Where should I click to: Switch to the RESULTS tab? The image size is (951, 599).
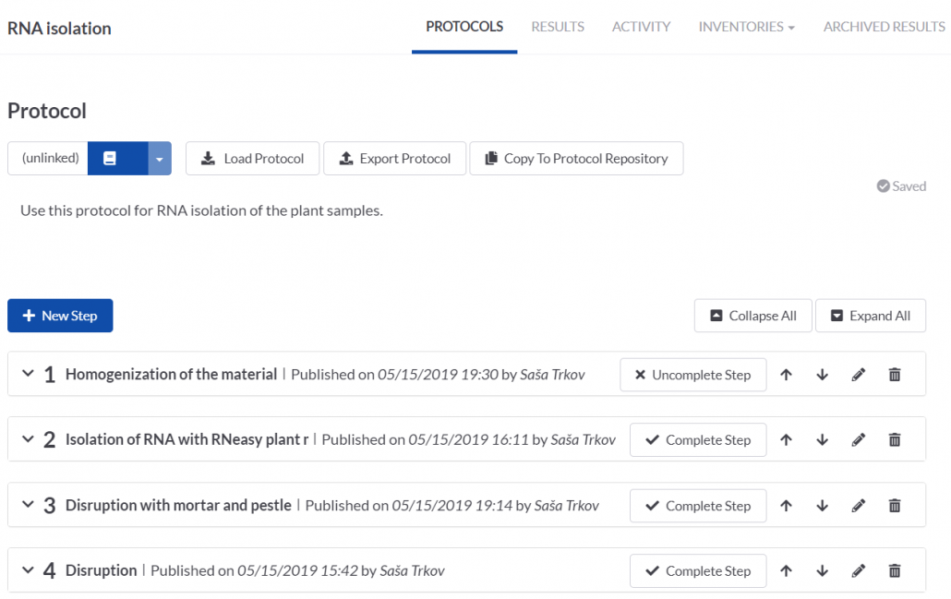(x=557, y=26)
